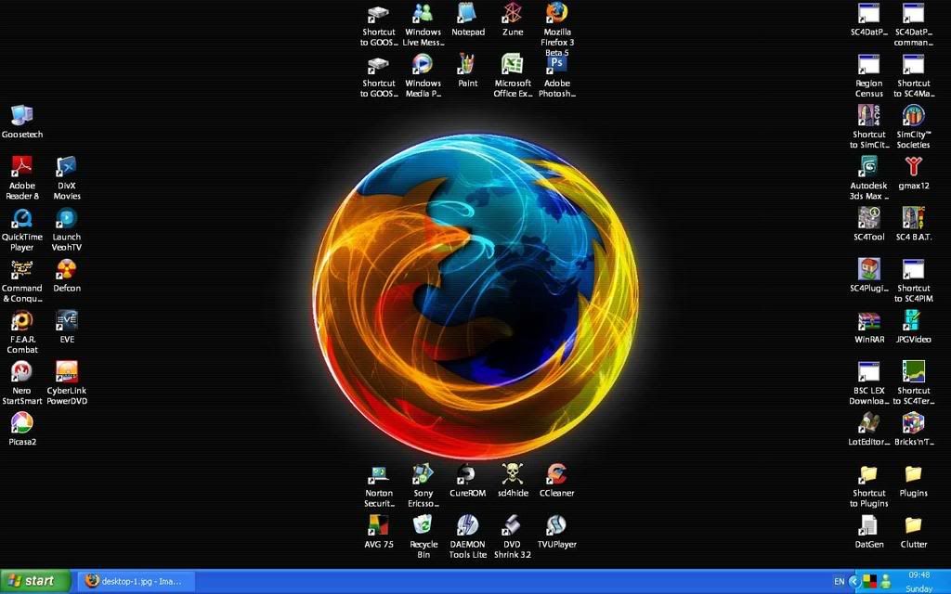
Task: Select Shortcut to SimCity icon
Action: click(x=868, y=115)
